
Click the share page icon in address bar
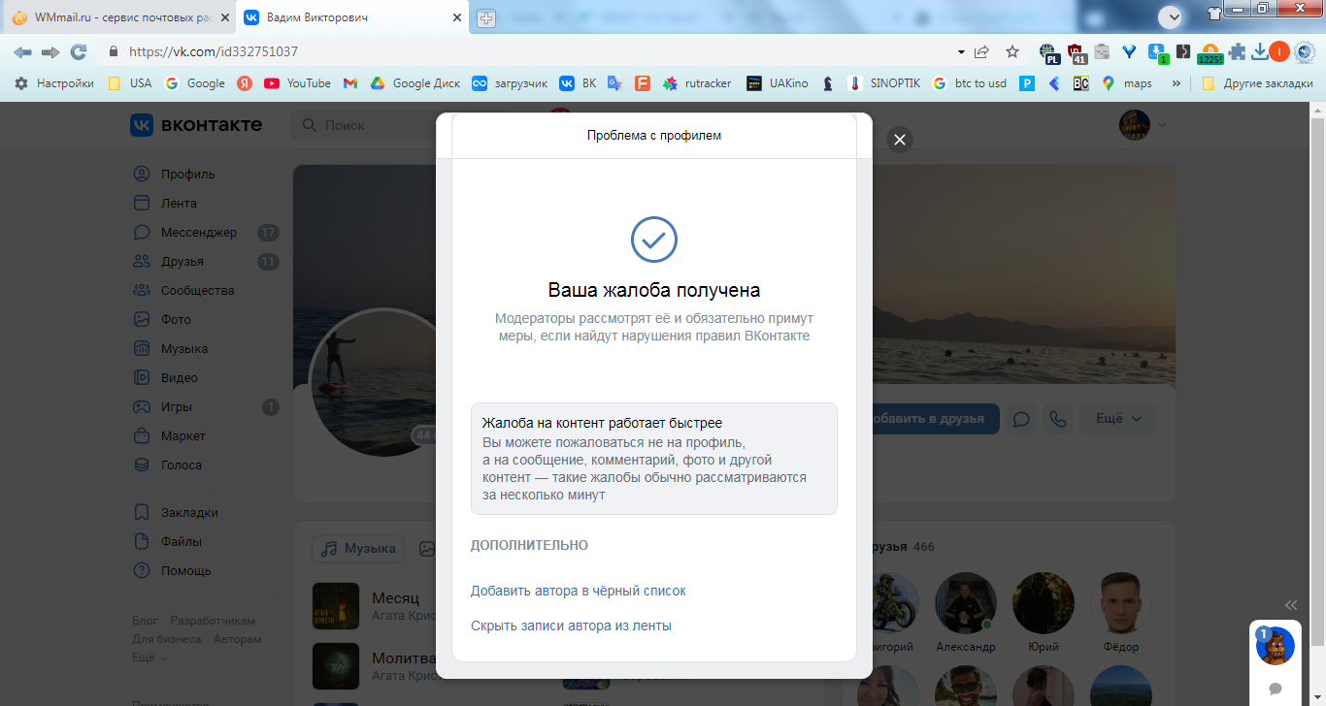pyautogui.click(x=982, y=51)
